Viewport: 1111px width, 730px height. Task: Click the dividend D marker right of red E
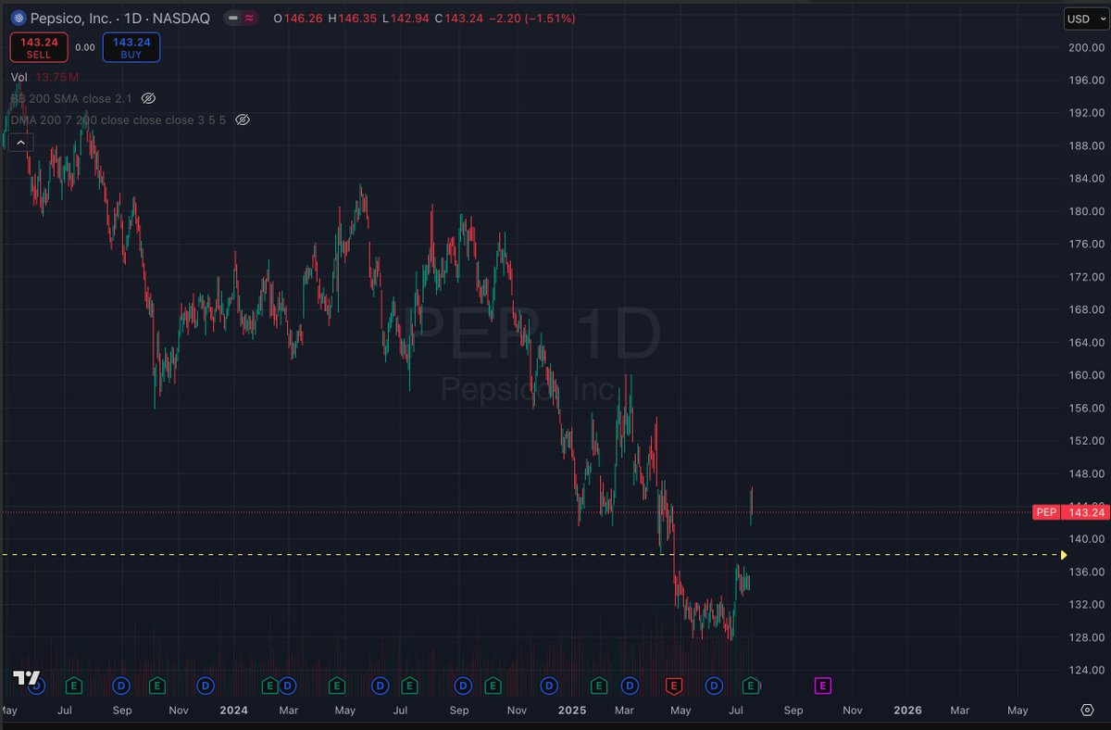(714, 686)
